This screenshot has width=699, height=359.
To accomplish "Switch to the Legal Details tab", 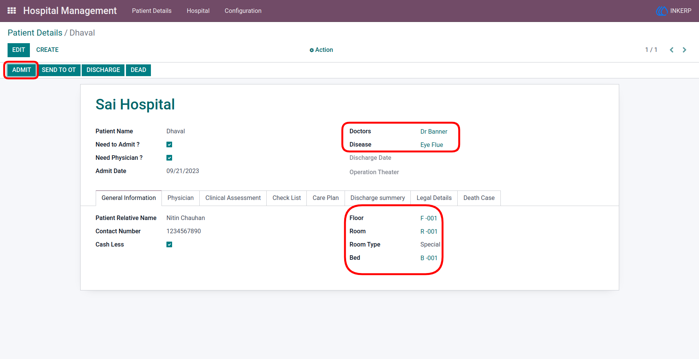I will [434, 198].
